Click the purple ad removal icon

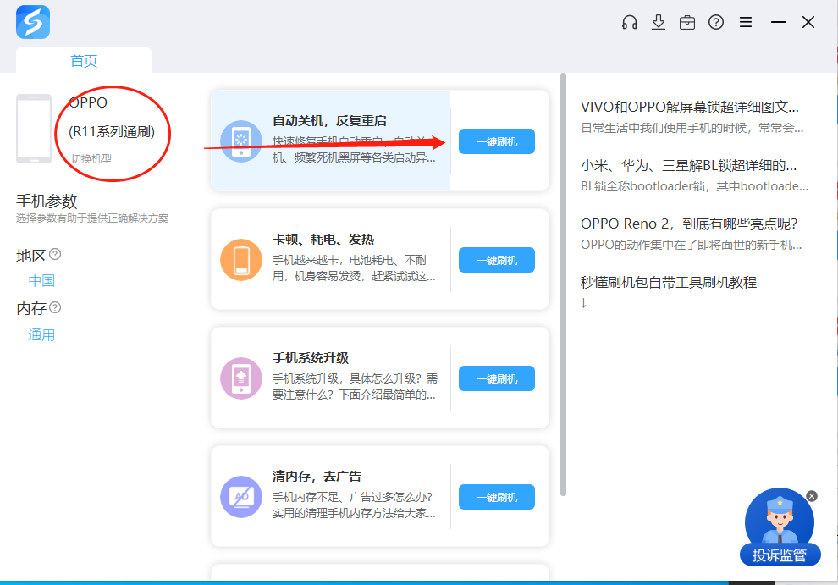[241, 497]
